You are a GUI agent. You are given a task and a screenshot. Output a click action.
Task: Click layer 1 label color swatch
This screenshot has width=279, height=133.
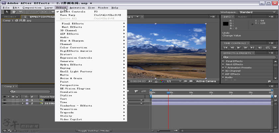[x=27, y=100]
